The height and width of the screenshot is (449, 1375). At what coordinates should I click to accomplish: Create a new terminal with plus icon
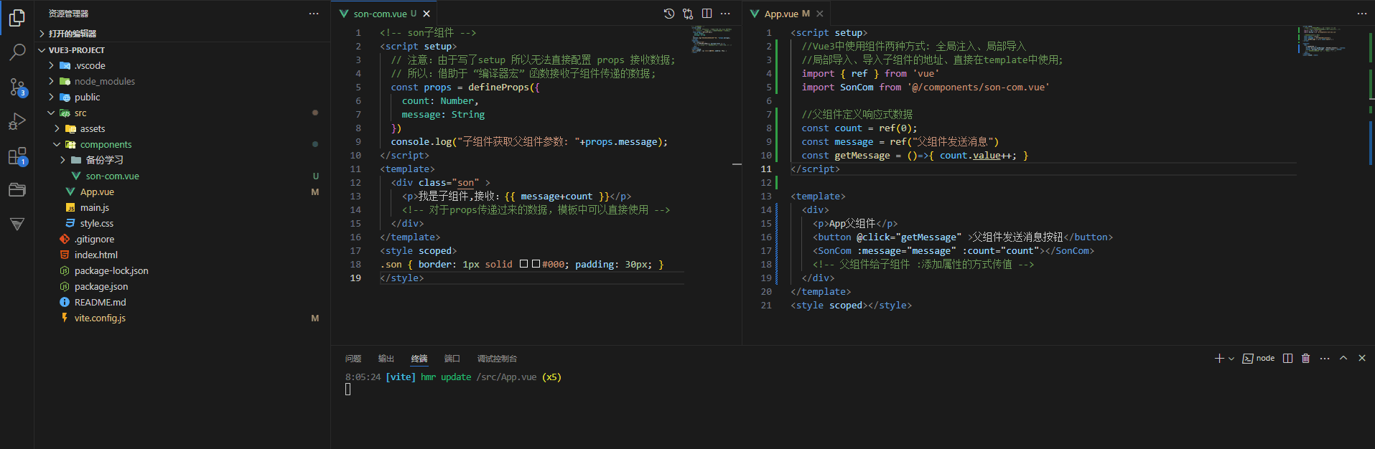pos(1219,358)
